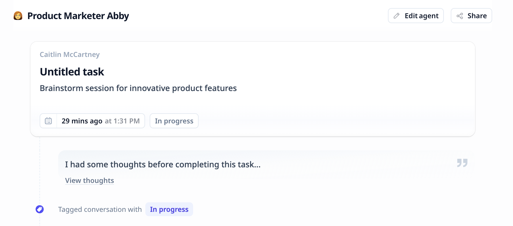The width and height of the screenshot is (513, 226).
Task: Click the calendar icon beside the timestamp
Action: point(48,121)
